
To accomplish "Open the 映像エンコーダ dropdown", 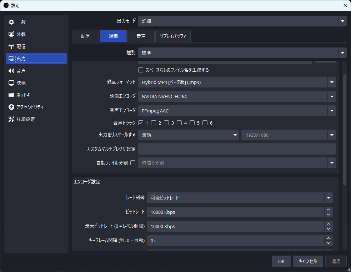I will [237, 96].
